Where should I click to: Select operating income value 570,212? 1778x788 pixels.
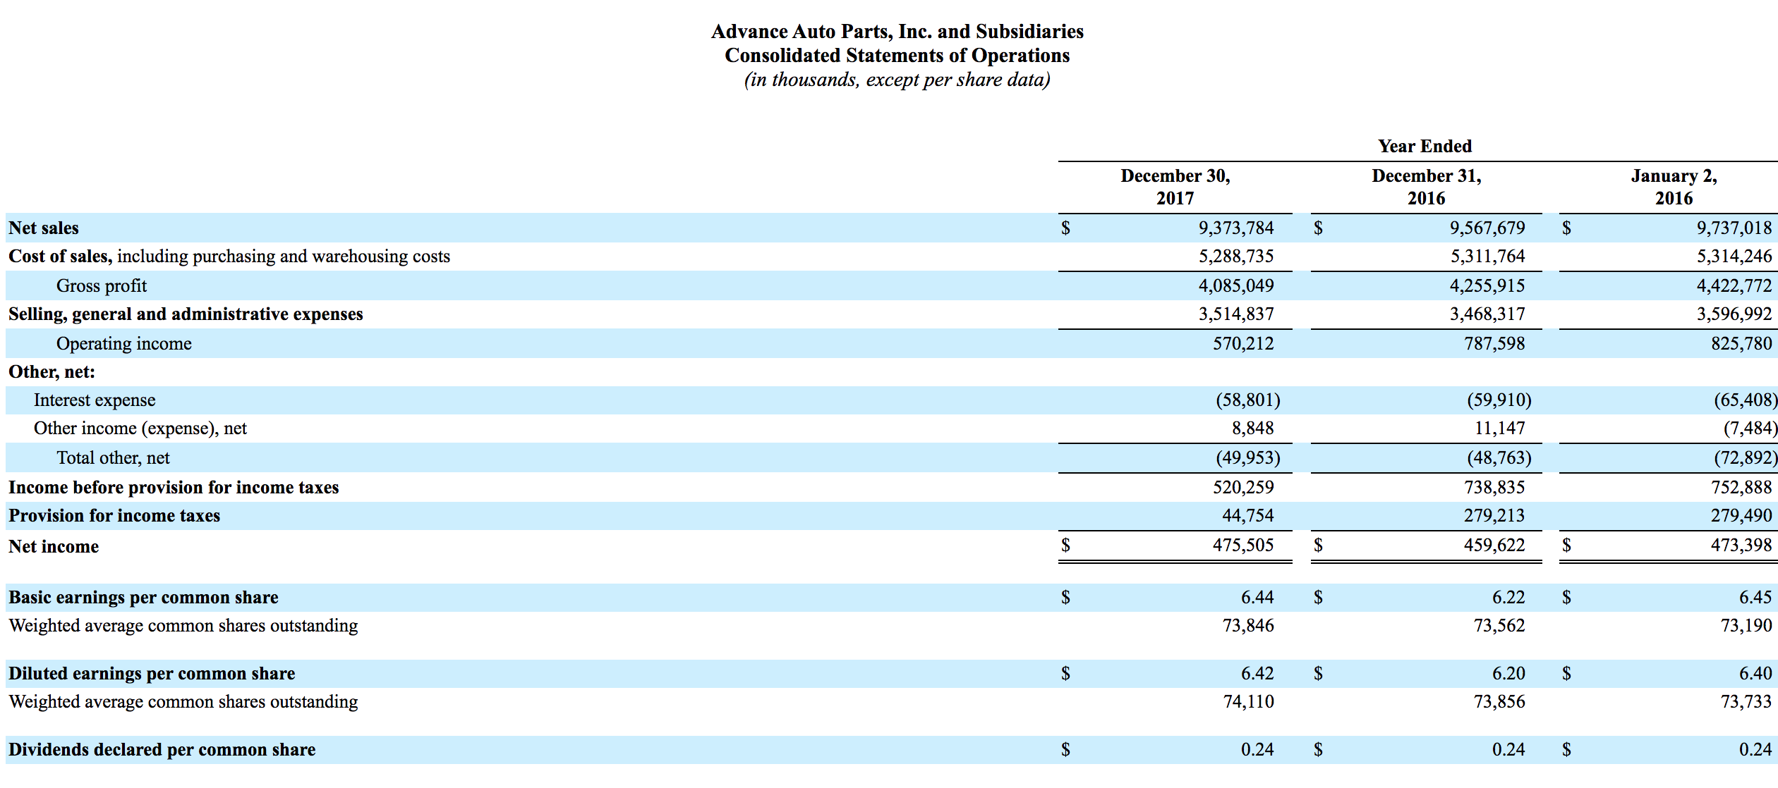[1243, 344]
